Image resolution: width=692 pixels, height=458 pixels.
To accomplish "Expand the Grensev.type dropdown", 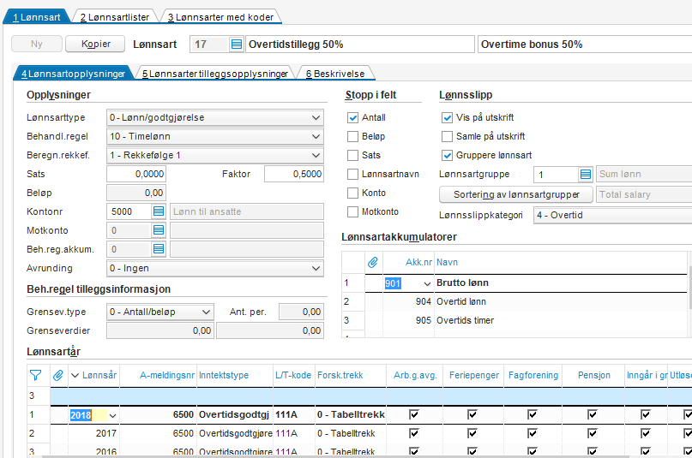I will coord(160,312).
